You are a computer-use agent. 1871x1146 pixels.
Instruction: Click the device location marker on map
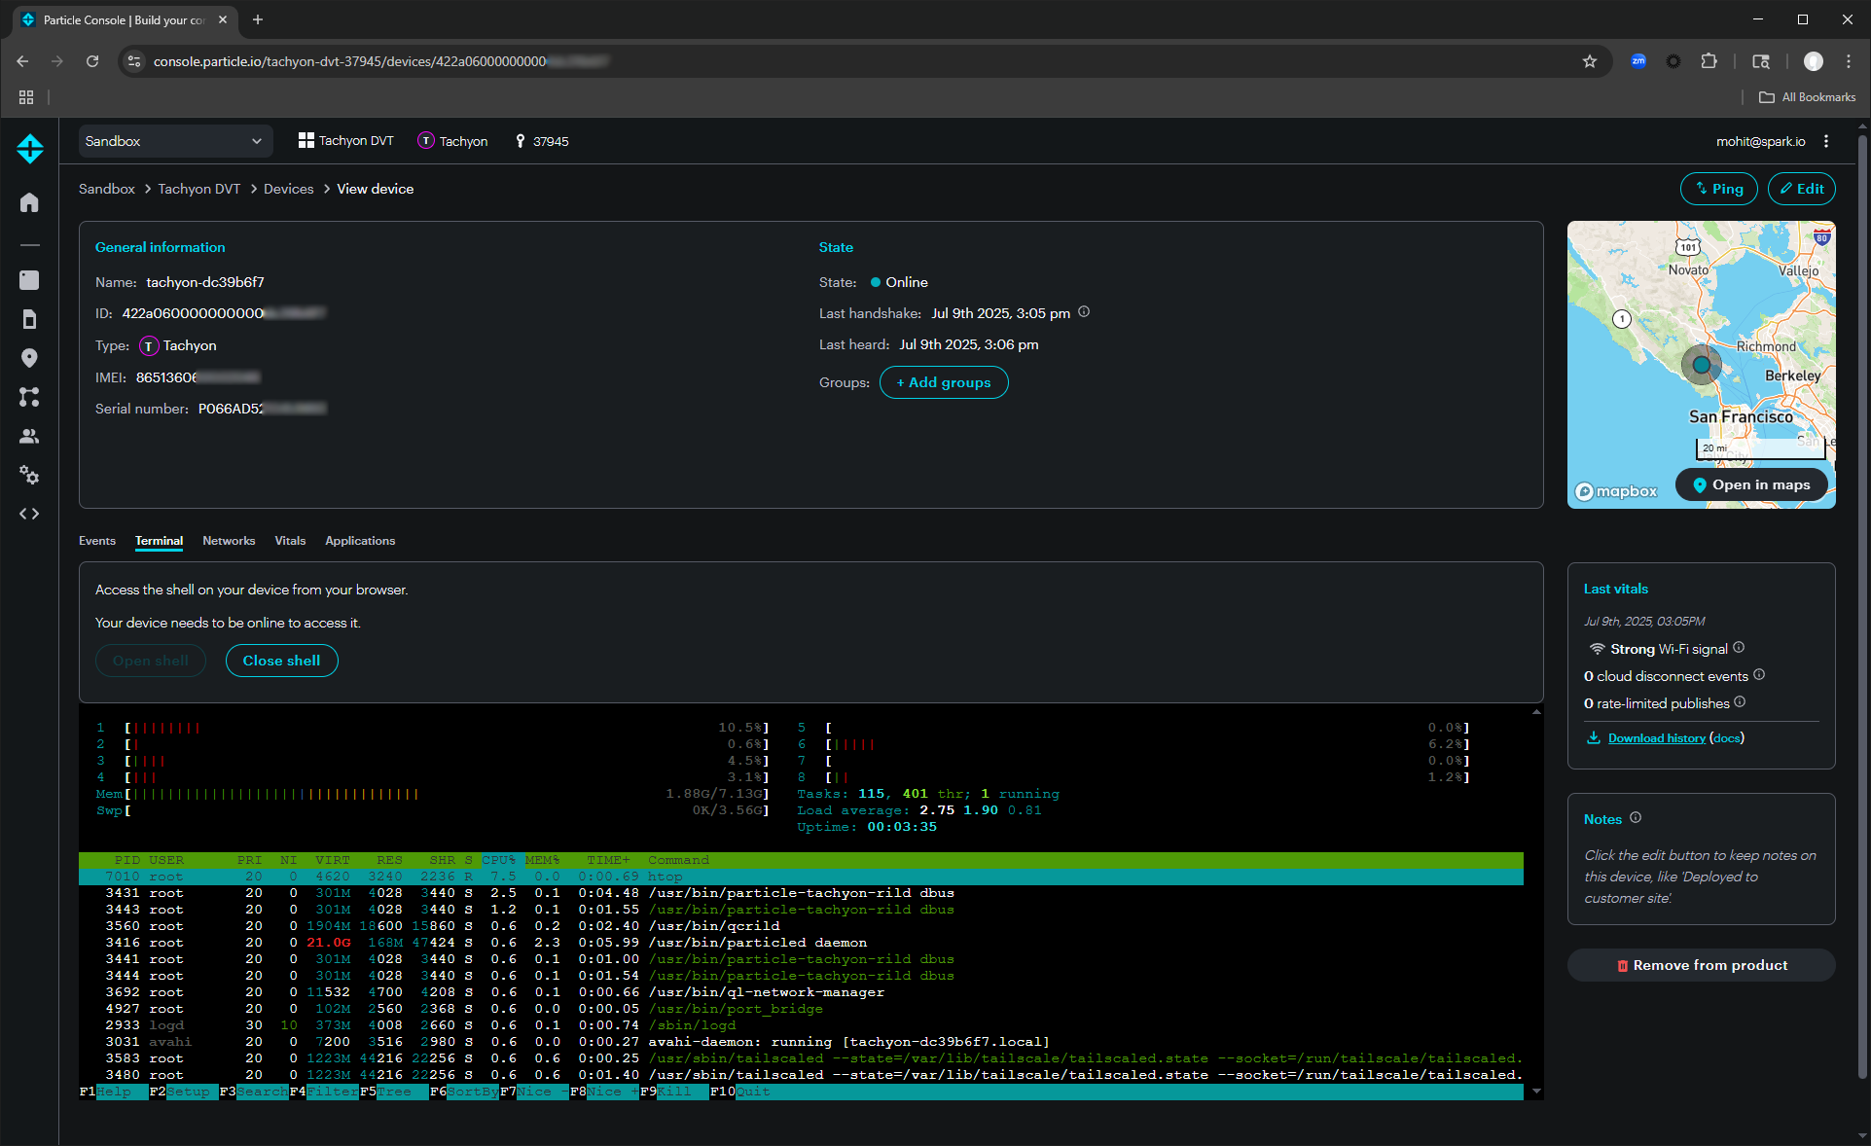(x=1701, y=365)
